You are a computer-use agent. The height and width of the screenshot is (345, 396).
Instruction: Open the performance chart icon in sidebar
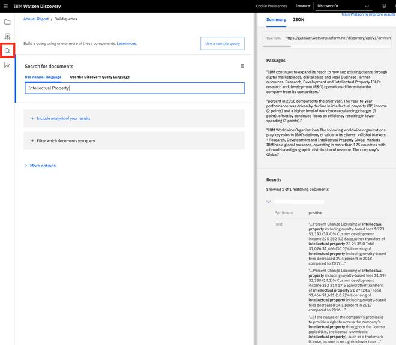click(x=7, y=65)
